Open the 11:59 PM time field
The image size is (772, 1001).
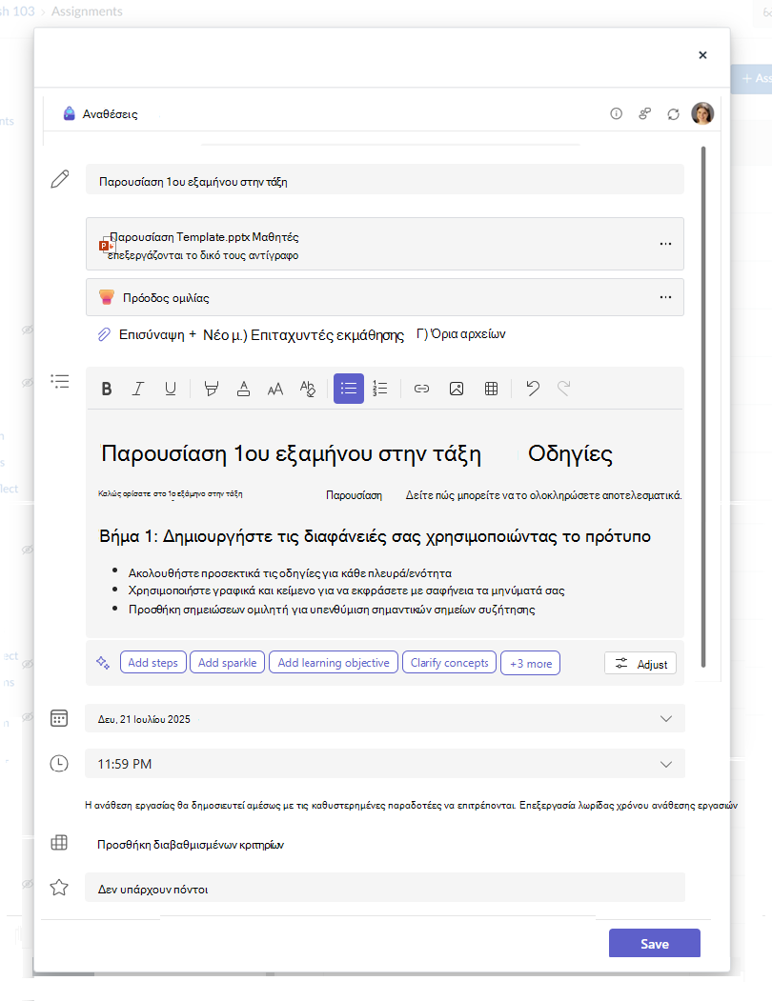click(x=385, y=764)
